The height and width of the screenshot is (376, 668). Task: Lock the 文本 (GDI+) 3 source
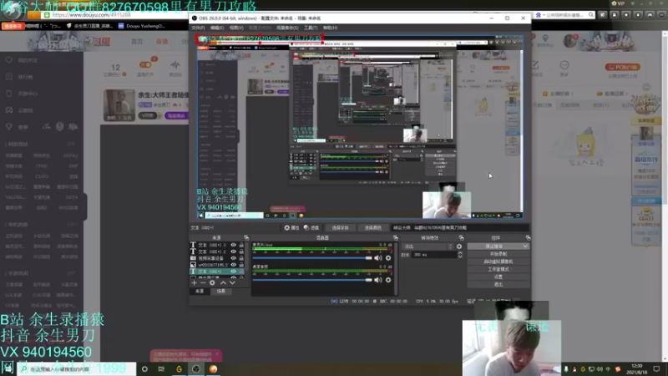pos(241,245)
